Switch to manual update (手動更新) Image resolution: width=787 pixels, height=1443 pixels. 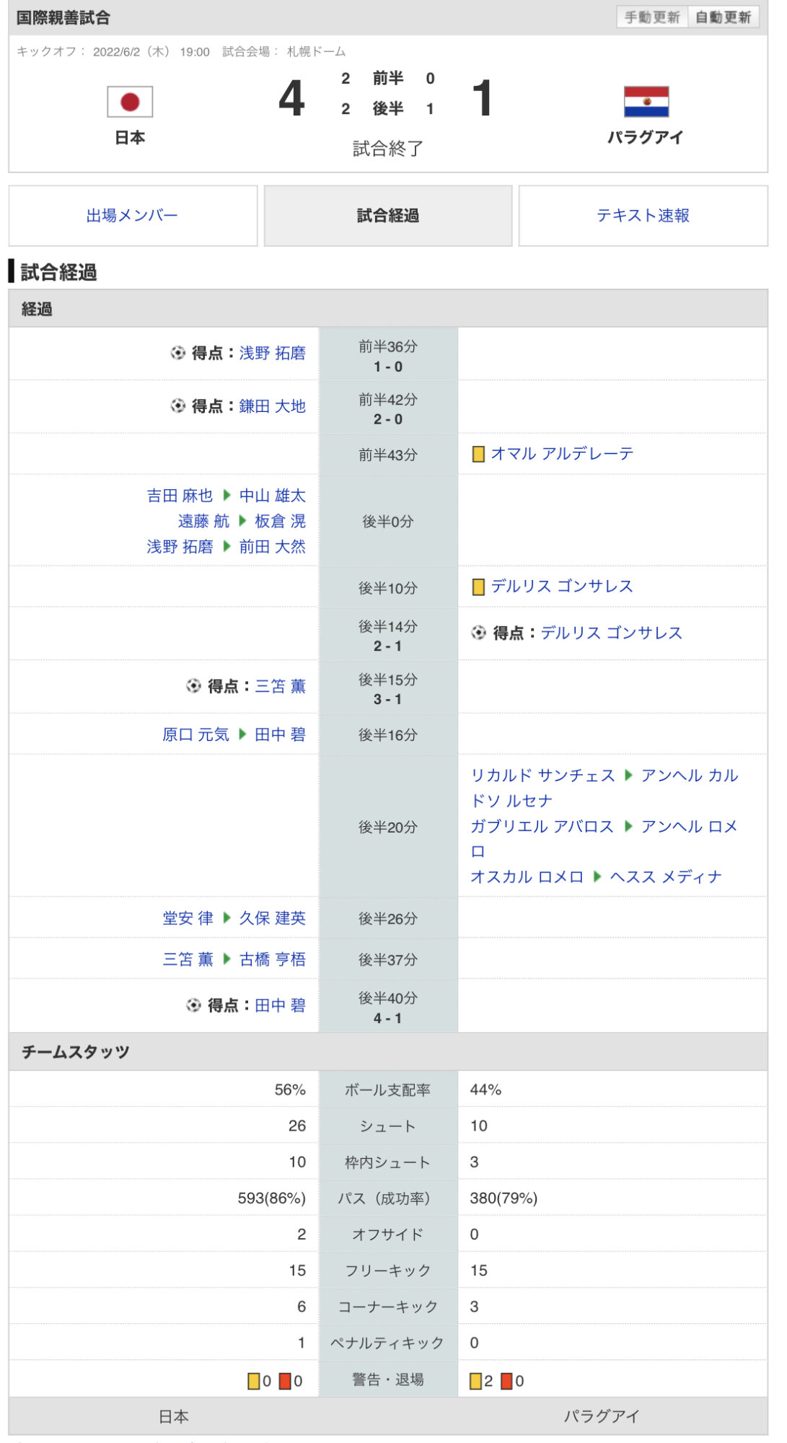(x=652, y=17)
